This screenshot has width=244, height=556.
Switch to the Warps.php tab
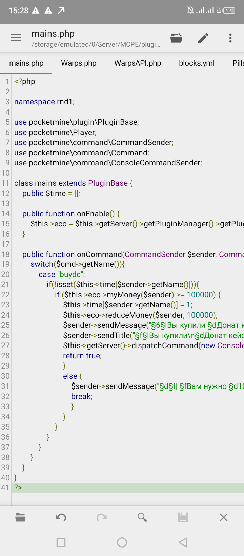click(79, 63)
